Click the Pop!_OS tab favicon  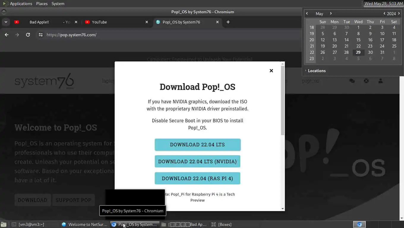point(158,22)
